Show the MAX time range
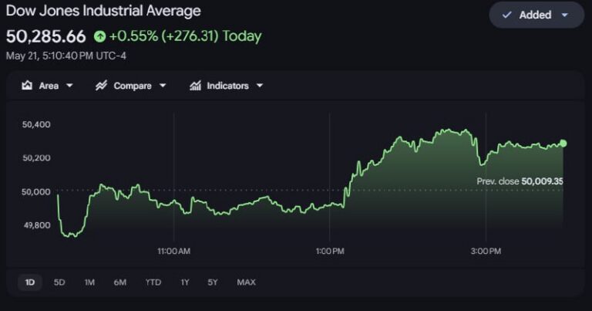592x311 pixels. (246, 282)
